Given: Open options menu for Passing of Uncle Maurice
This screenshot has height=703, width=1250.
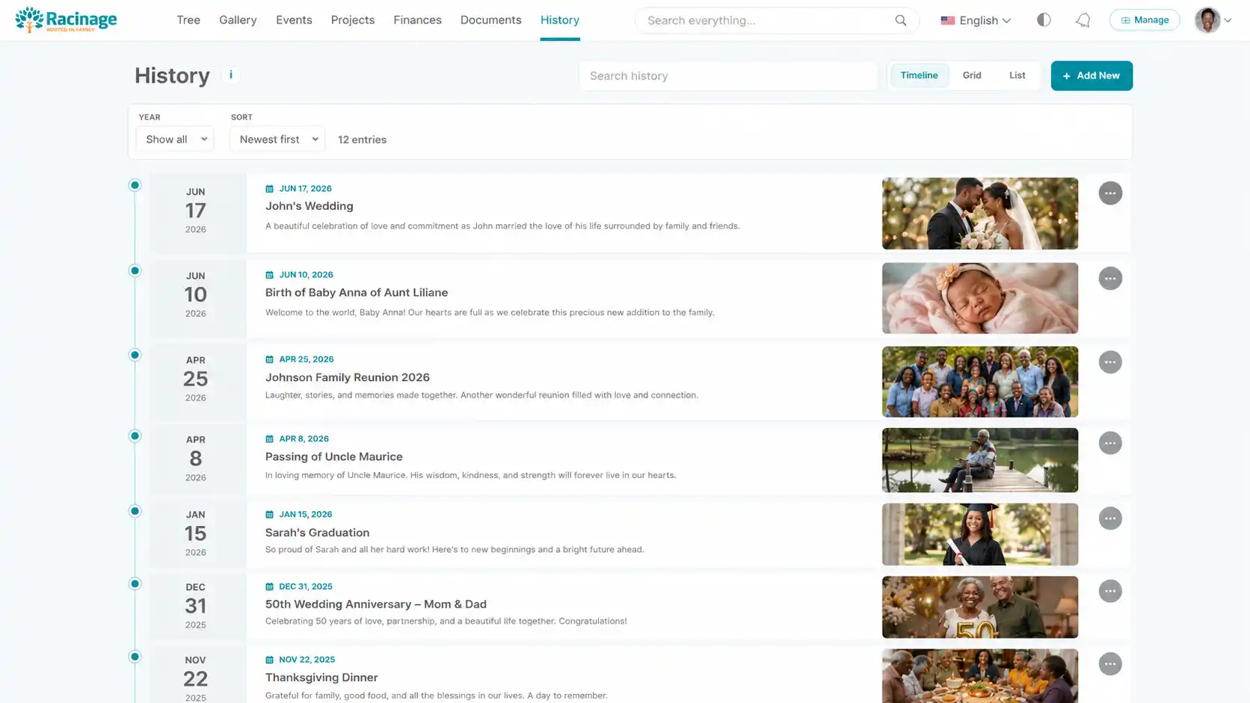Looking at the screenshot, I should (1110, 443).
